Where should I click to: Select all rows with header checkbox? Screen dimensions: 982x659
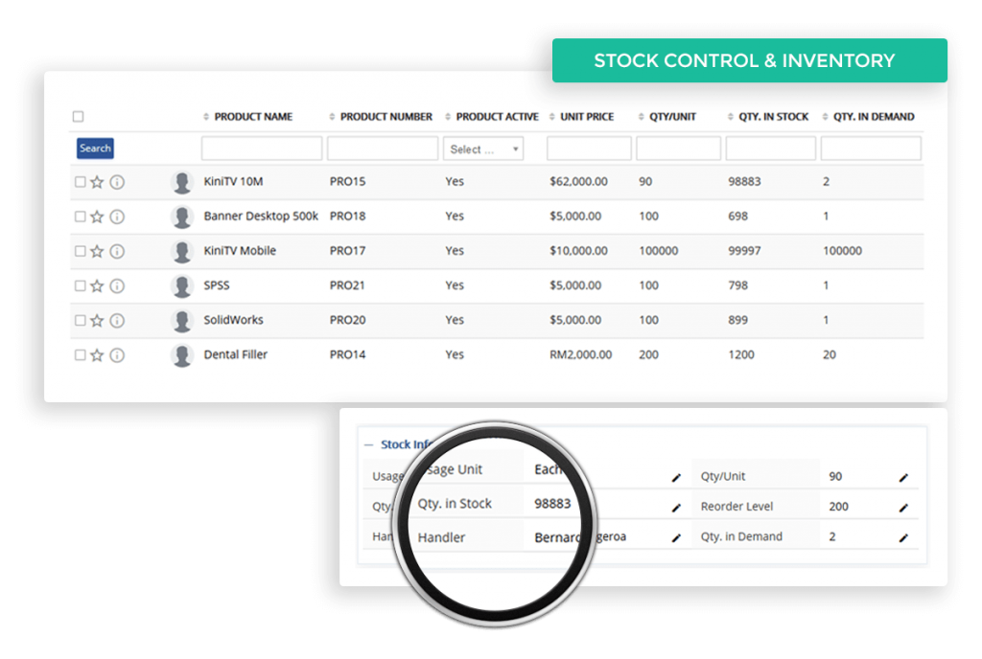click(80, 114)
